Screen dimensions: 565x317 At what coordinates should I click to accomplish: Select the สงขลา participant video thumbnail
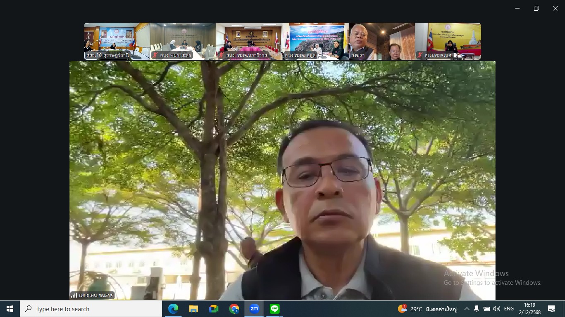[381, 41]
